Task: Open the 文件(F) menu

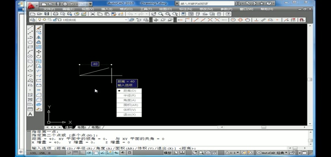Action: (49, 9)
